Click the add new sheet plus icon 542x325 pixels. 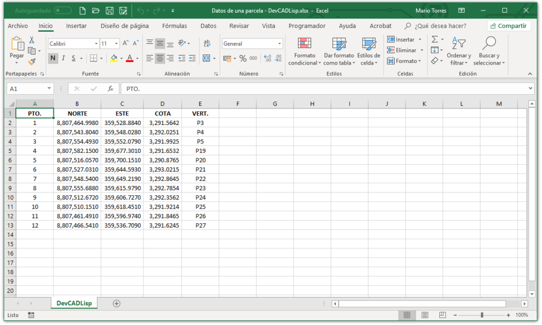(116, 303)
